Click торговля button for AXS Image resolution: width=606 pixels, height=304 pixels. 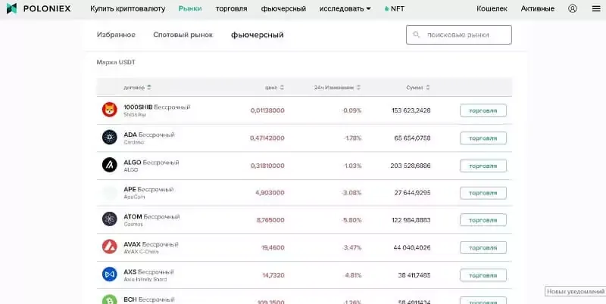tap(483, 275)
